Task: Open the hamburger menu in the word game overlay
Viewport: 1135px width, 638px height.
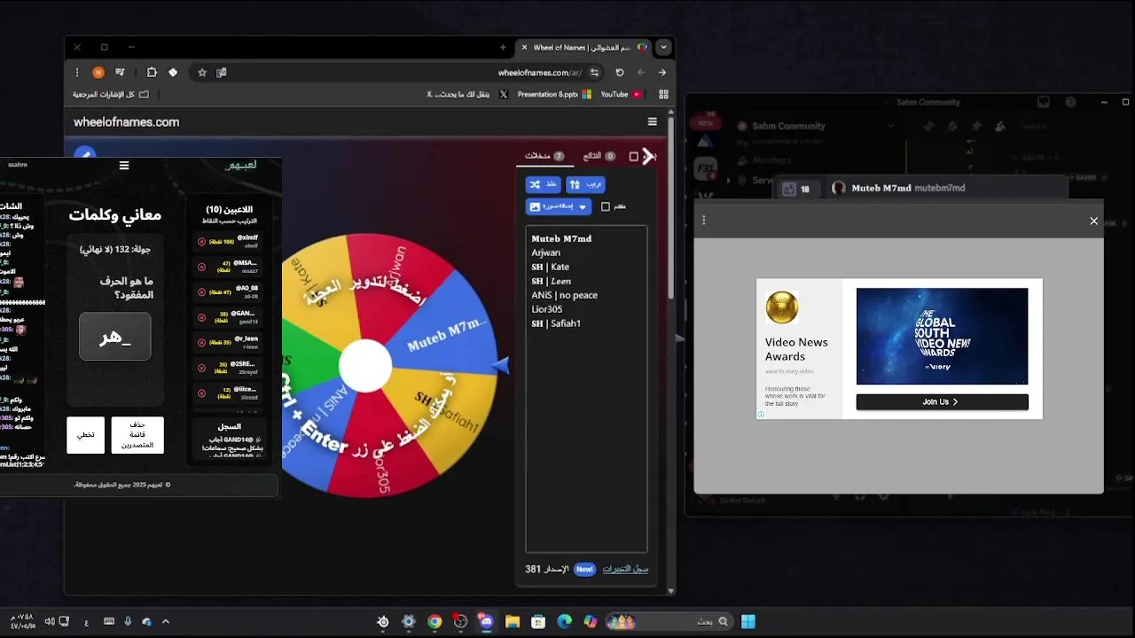Action: [124, 165]
